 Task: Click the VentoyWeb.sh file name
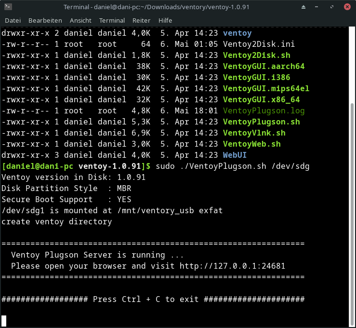[x=252, y=144]
